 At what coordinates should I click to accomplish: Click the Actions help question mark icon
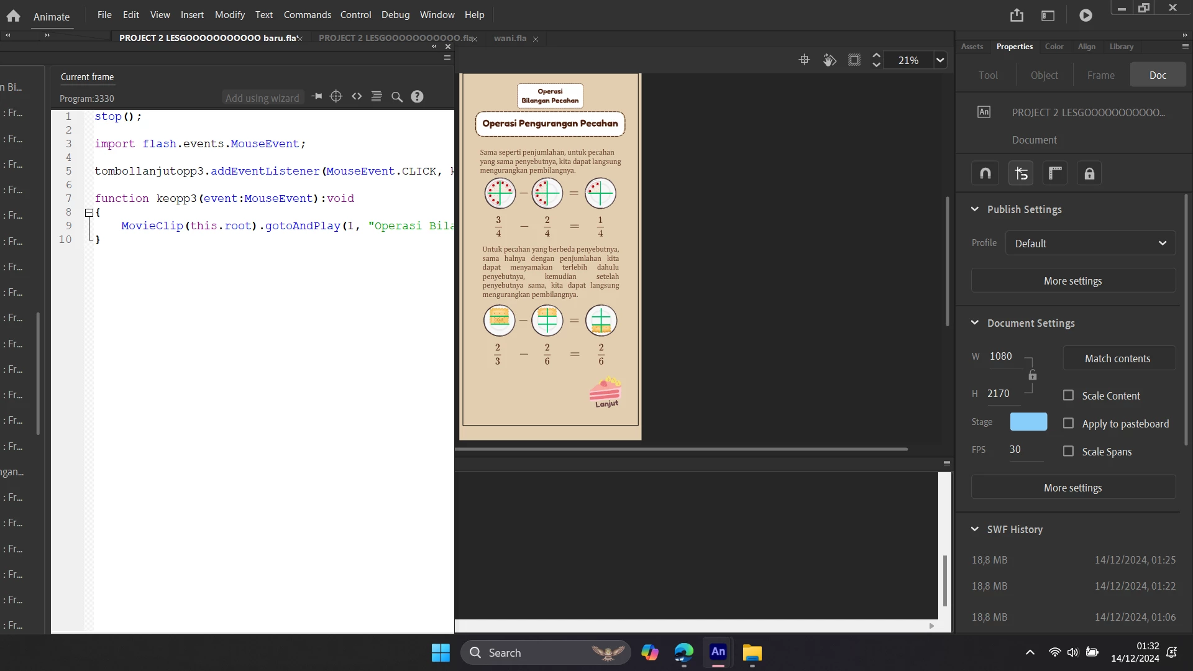click(417, 96)
